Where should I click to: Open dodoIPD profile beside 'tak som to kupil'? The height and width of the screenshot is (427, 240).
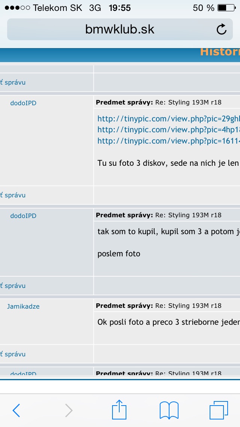(23, 216)
